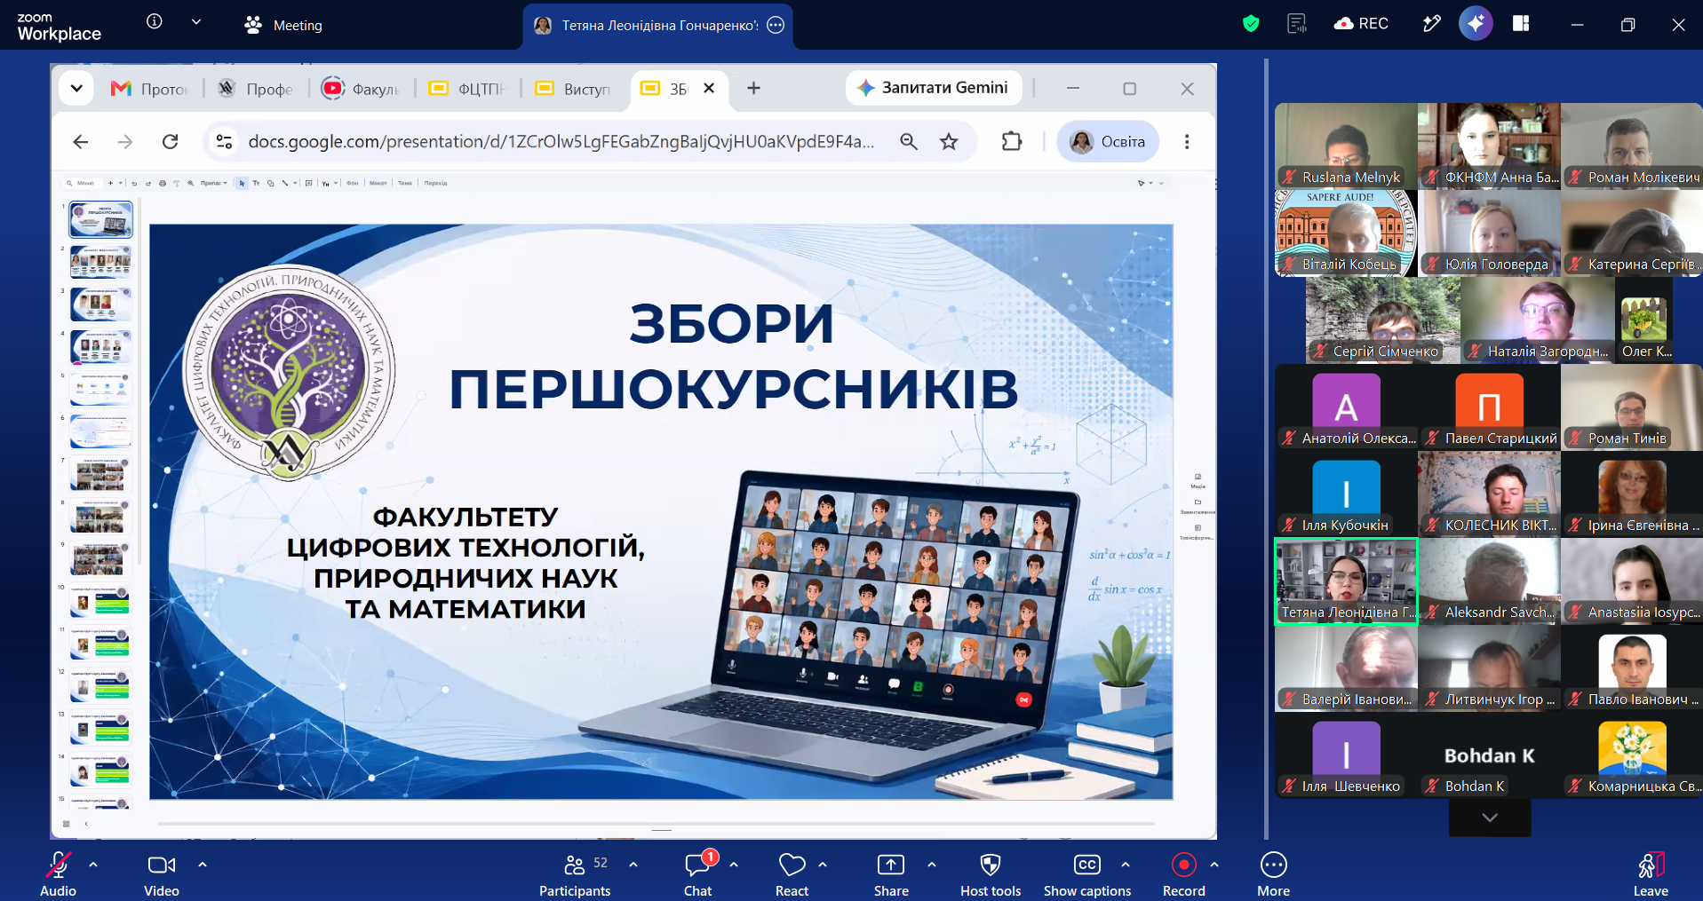Open the React menu
The image size is (1703, 901).
click(792, 874)
